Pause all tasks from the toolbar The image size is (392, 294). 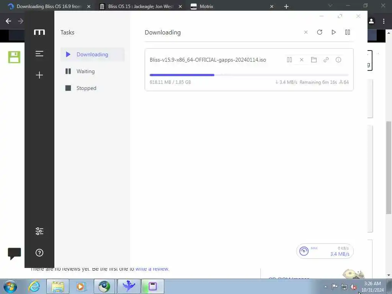point(348,32)
